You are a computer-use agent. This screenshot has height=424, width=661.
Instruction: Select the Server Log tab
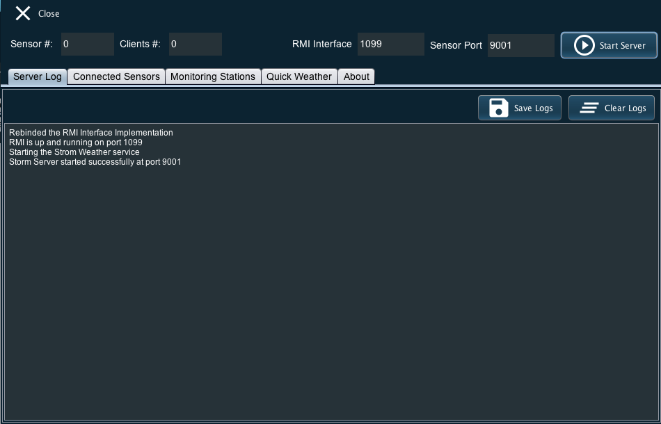click(x=37, y=76)
